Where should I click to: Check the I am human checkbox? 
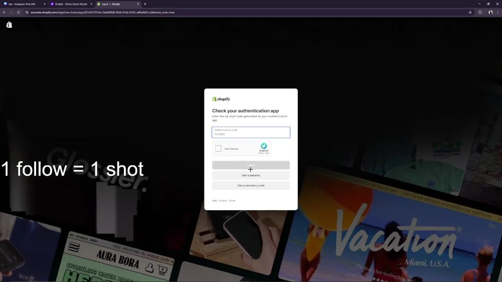pyautogui.click(x=218, y=148)
